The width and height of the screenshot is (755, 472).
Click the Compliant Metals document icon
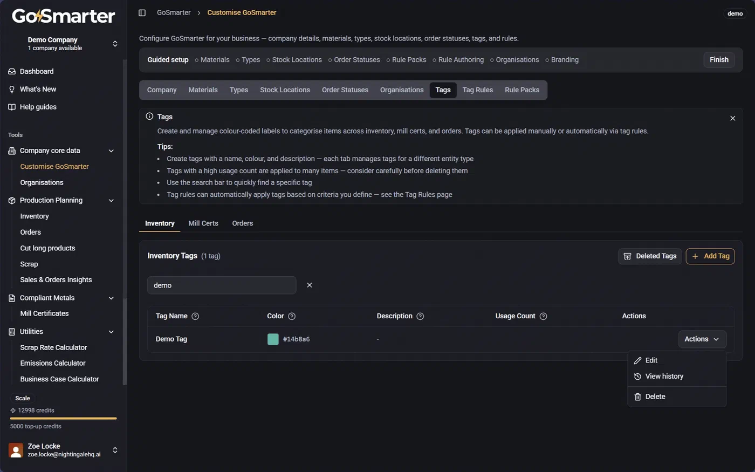12,298
